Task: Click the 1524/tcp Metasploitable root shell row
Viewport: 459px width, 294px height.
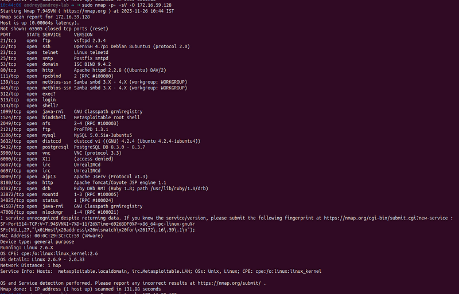Action: (70, 117)
